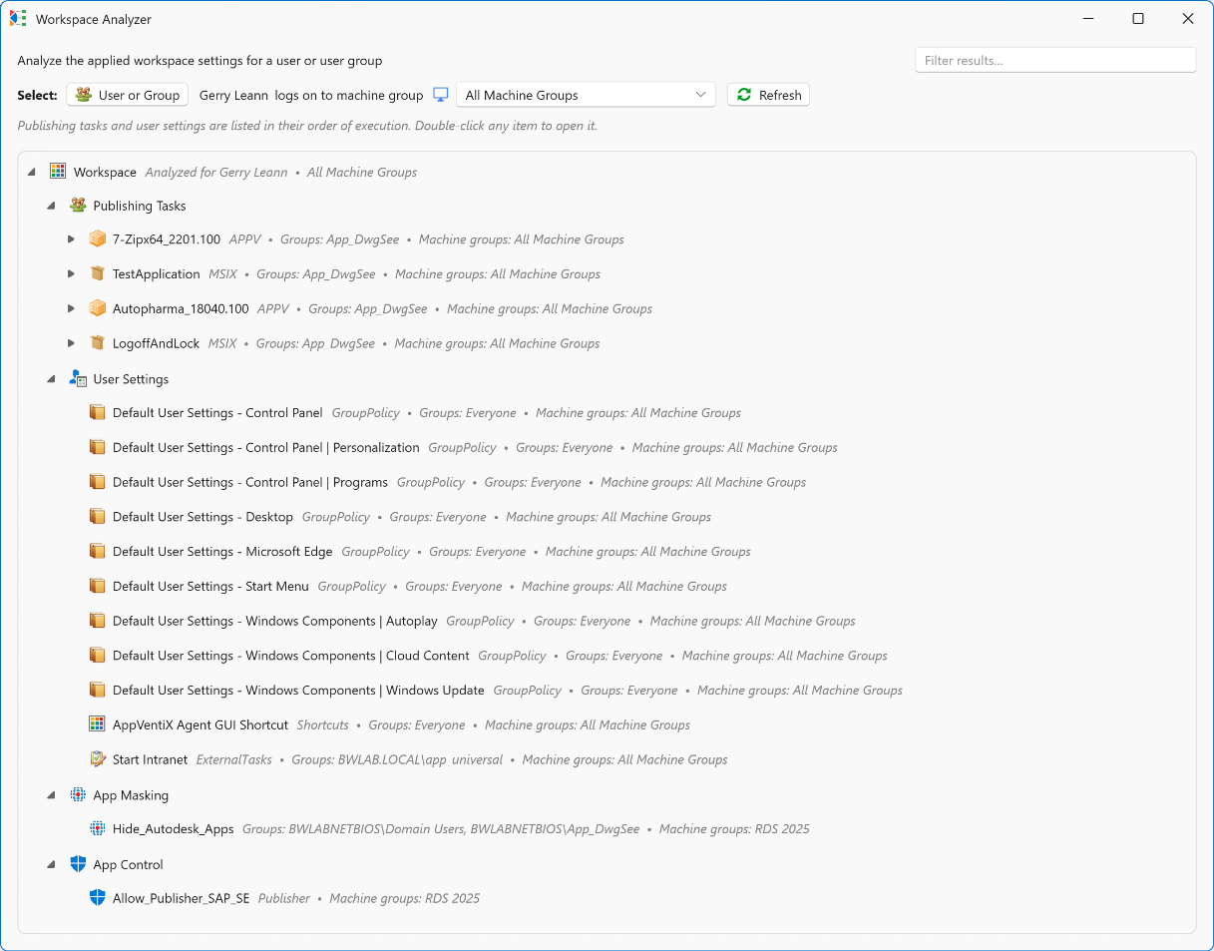This screenshot has height=951, width=1214.
Task: Maximize the Workspace Analyzer window
Action: pyautogui.click(x=1138, y=18)
